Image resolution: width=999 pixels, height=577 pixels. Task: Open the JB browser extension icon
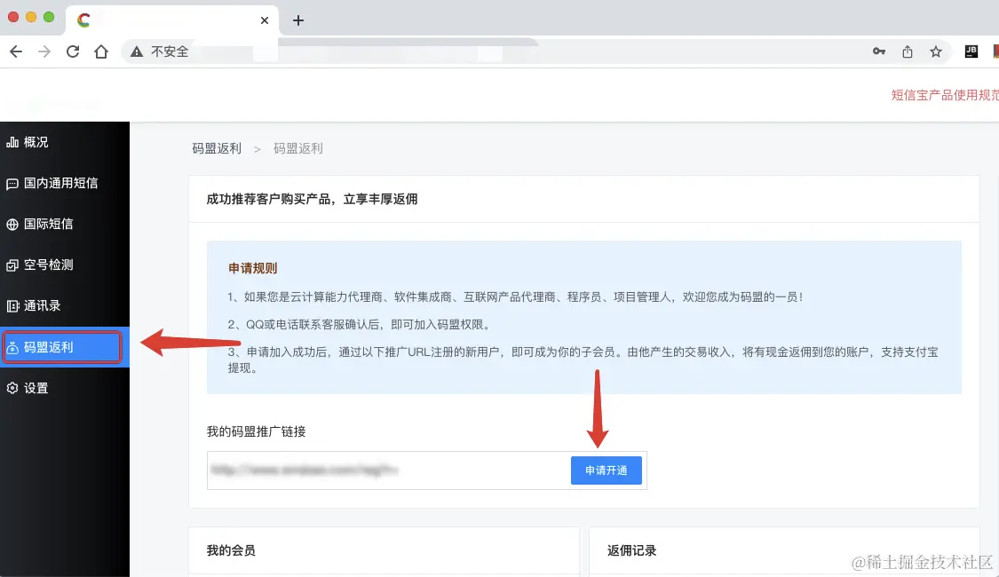pos(971,51)
